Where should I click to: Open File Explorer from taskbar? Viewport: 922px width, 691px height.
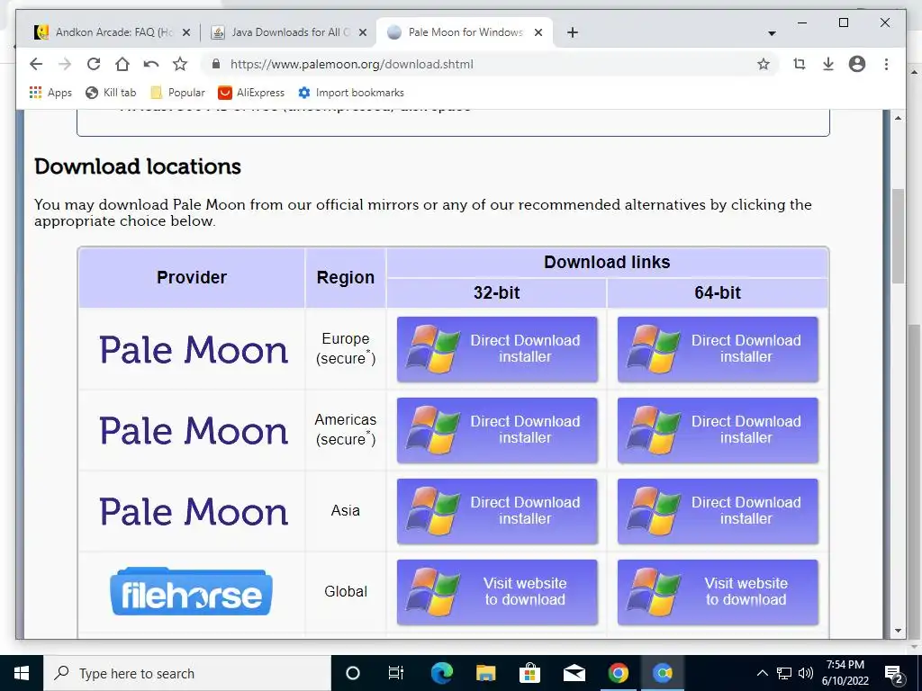pyautogui.click(x=485, y=673)
